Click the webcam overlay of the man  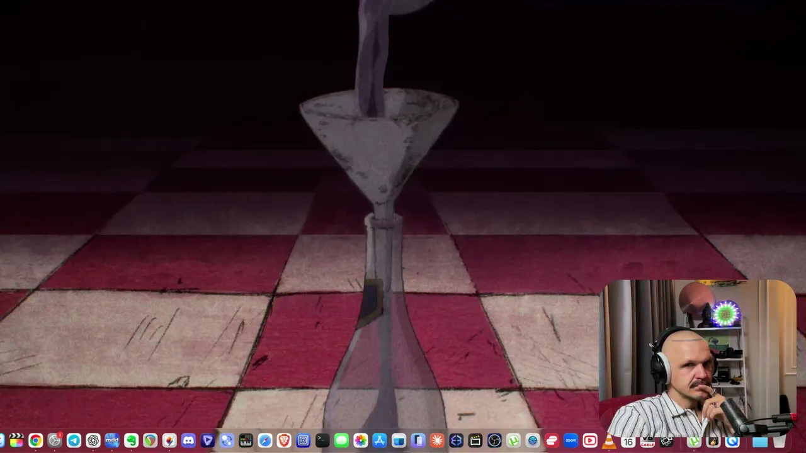(x=698, y=358)
